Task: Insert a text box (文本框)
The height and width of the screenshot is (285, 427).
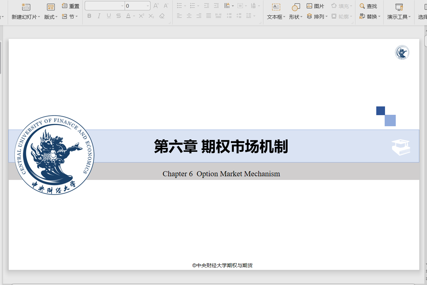Action: 276,7
